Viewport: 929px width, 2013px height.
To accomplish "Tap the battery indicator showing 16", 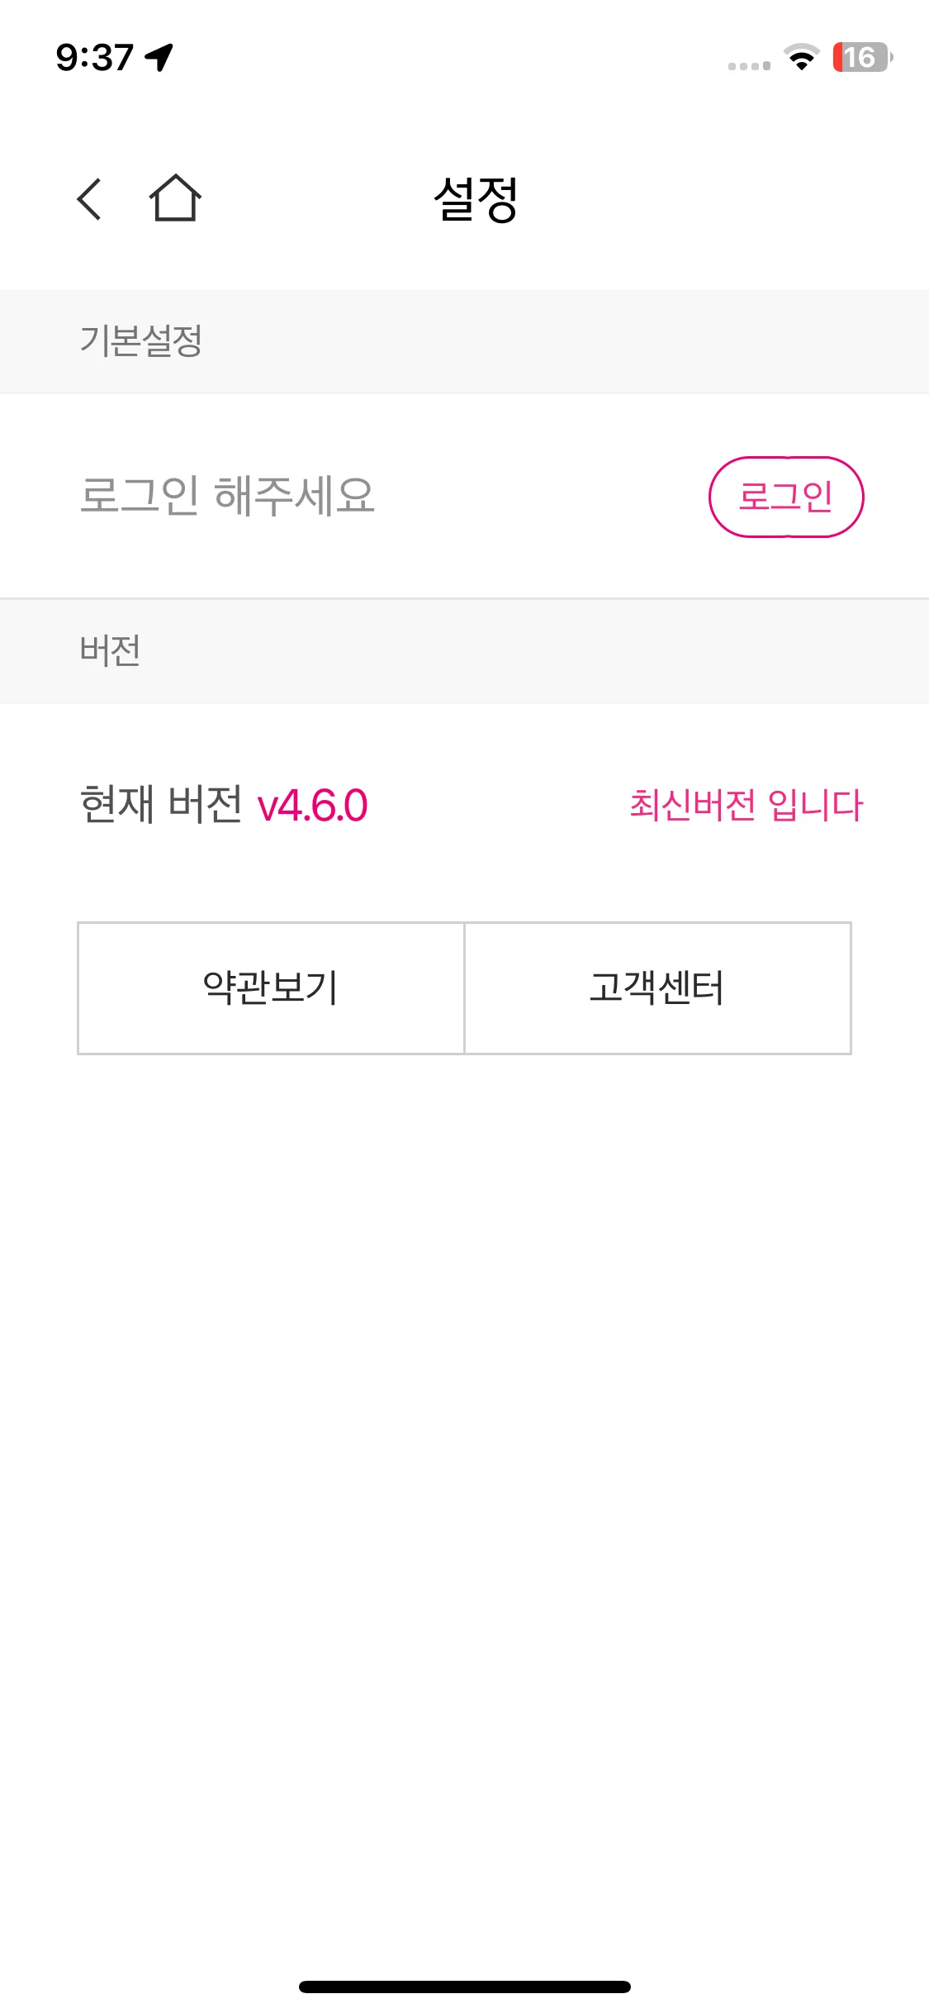I will coord(862,57).
